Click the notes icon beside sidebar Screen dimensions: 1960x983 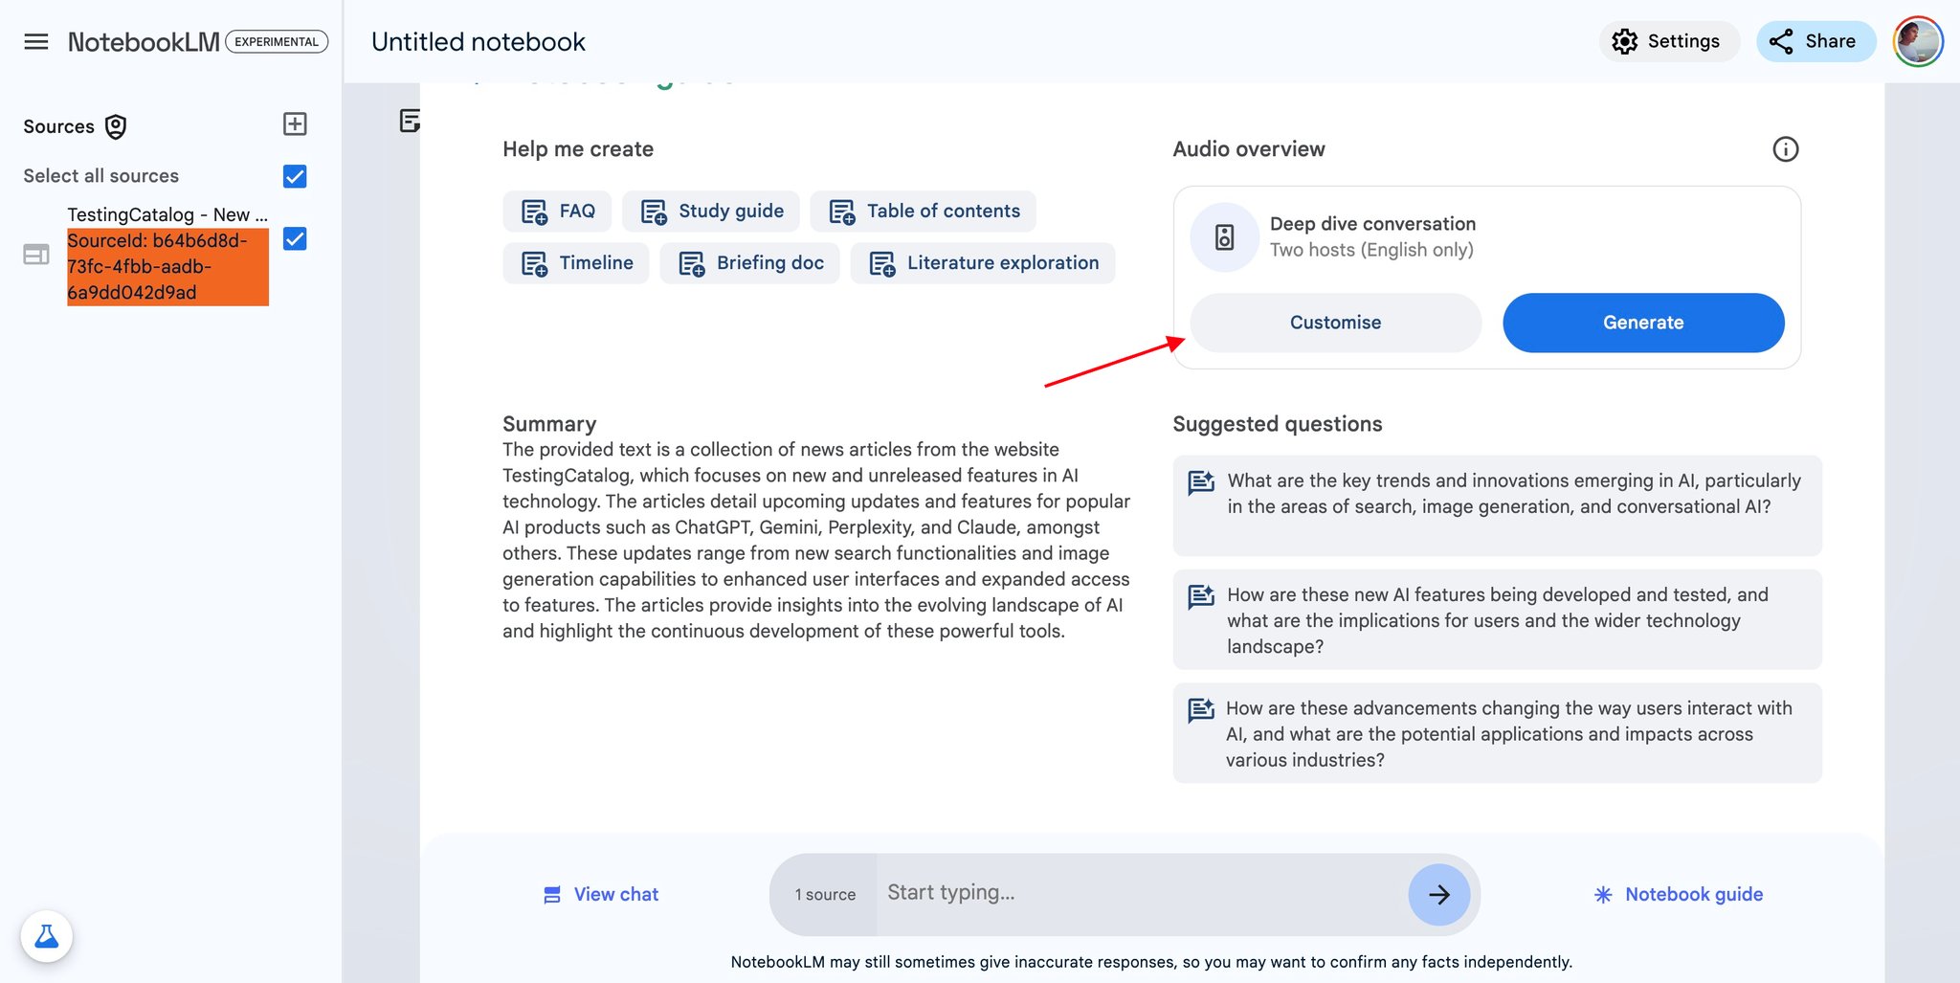(x=410, y=121)
